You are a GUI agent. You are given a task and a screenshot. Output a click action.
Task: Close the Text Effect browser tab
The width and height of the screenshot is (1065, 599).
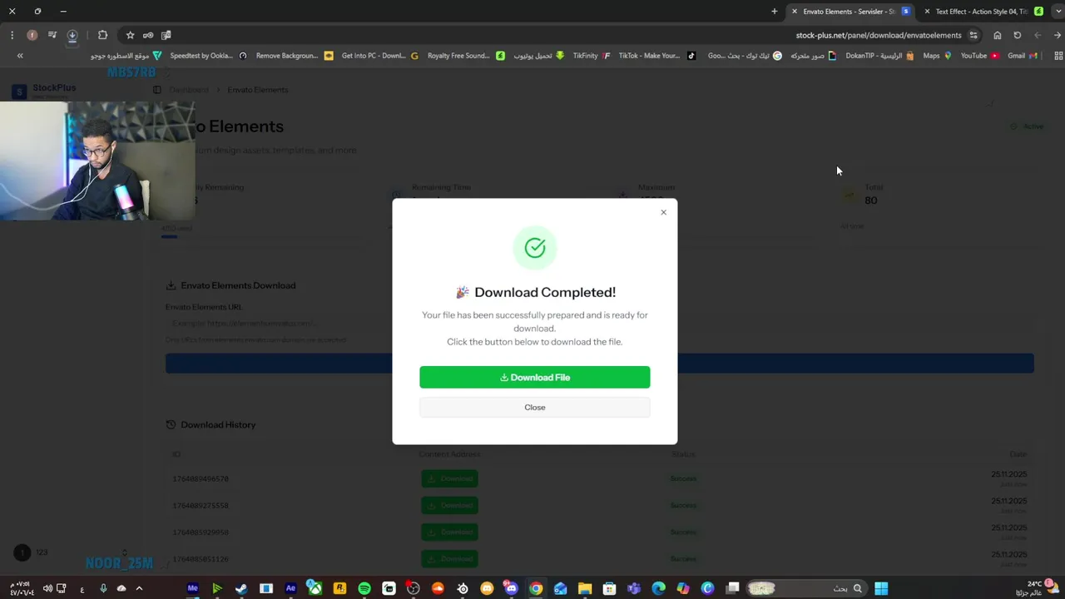927,12
